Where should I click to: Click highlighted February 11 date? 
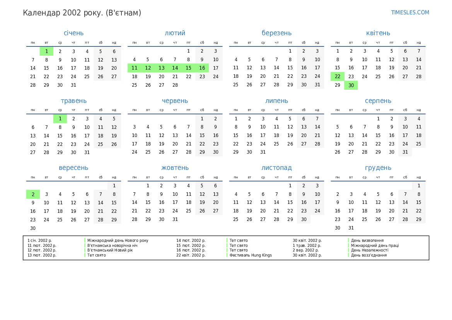coord(134,68)
